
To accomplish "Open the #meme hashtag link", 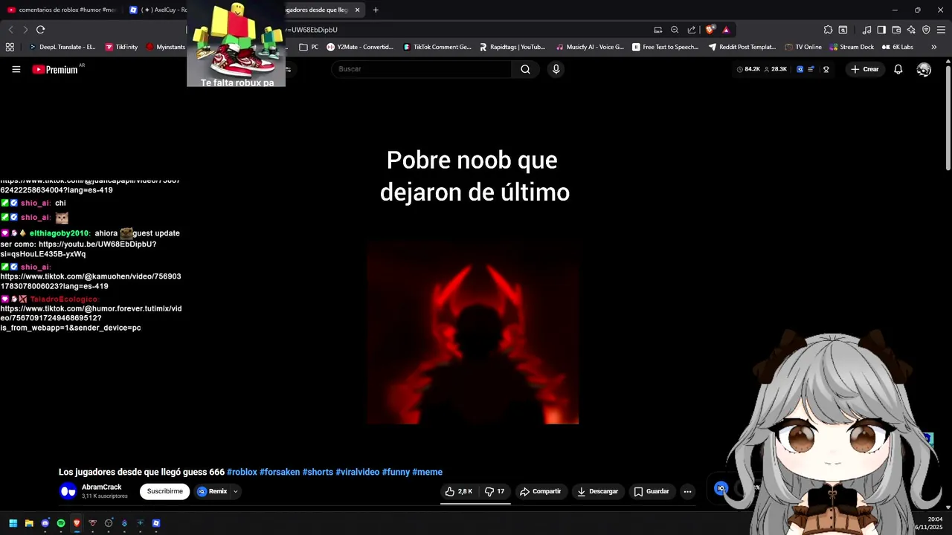I will (428, 472).
